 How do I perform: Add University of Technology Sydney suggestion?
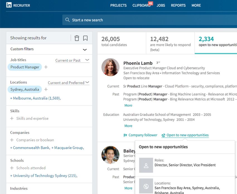point(44,176)
